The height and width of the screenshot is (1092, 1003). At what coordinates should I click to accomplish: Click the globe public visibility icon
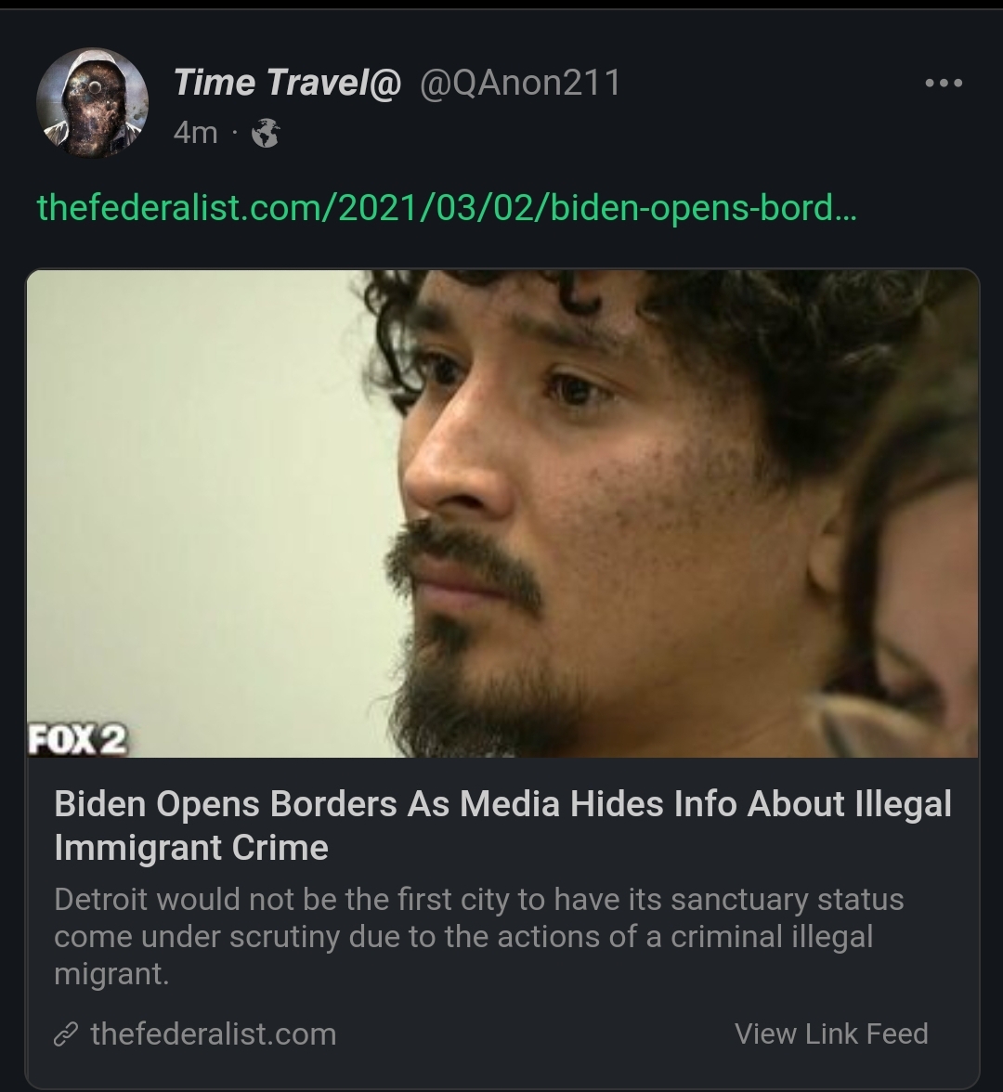(x=266, y=133)
